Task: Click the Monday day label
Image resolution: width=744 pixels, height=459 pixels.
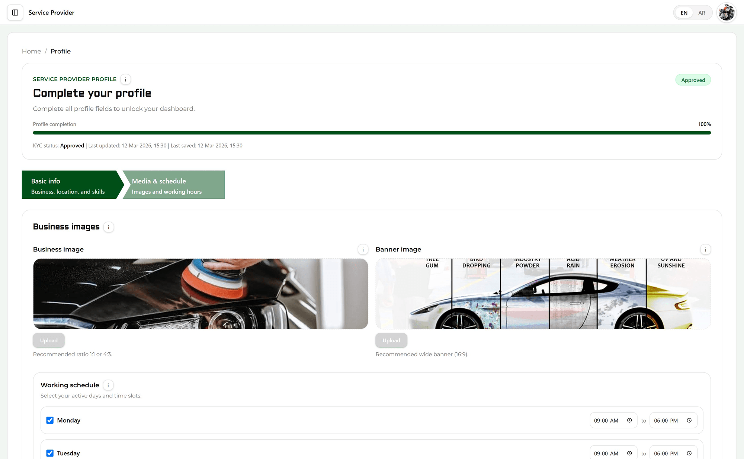Action: pyautogui.click(x=69, y=420)
